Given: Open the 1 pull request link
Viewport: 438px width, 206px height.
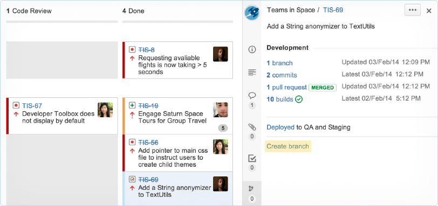Looking at the screenshot, I should (286, 88).
